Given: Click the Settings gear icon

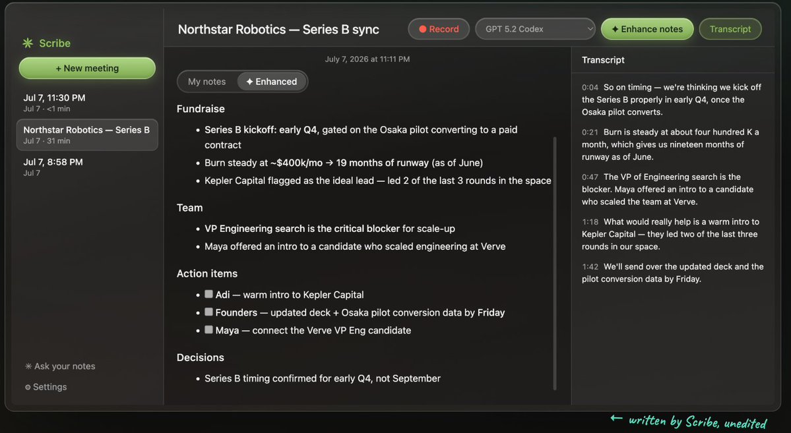Looking at the screenshot, I should tap(28, 387).
